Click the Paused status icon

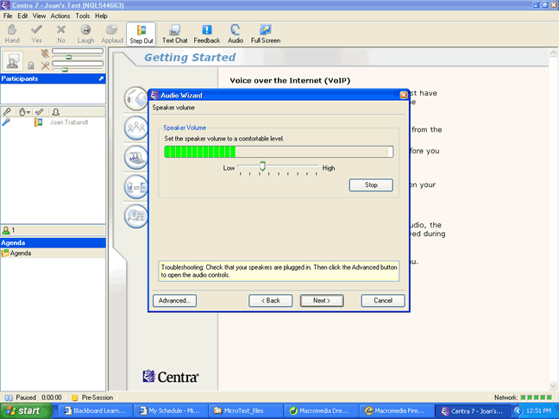coord(9,397)
